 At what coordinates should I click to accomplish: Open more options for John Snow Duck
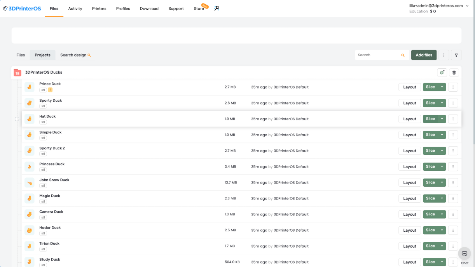pyautogui.click(x=453, y=182)
